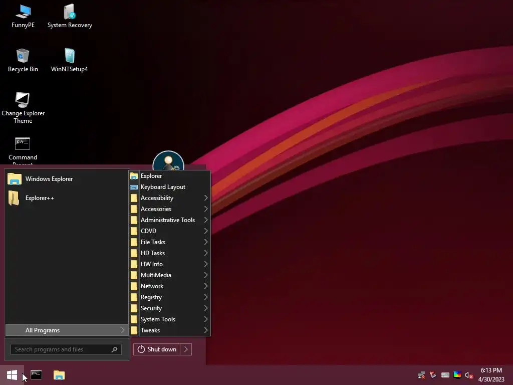Open shutdown options arrow
The height and width of the screenshot is (385, 513).
[186, 349]
